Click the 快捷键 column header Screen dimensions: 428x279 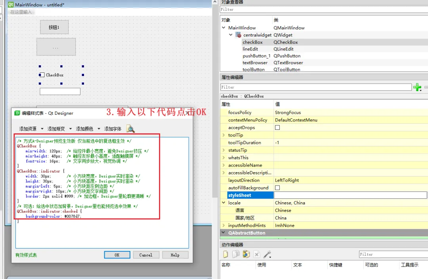pos(336,265)
